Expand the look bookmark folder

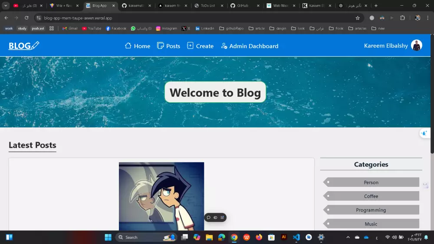tap(298, 29)
